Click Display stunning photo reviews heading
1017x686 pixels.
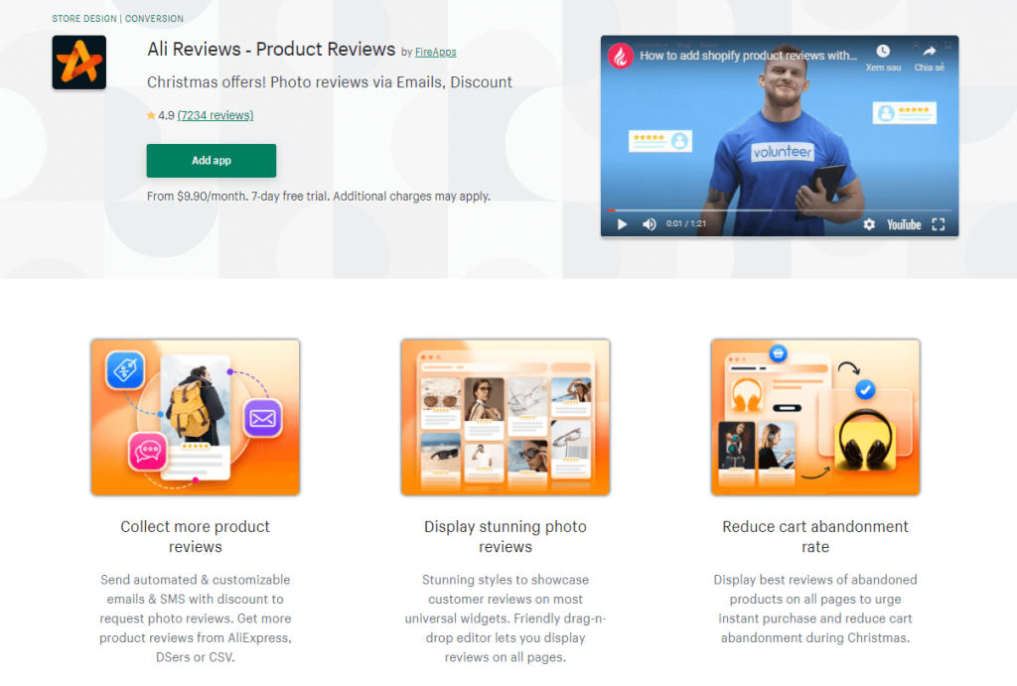[x=506, y=536]
